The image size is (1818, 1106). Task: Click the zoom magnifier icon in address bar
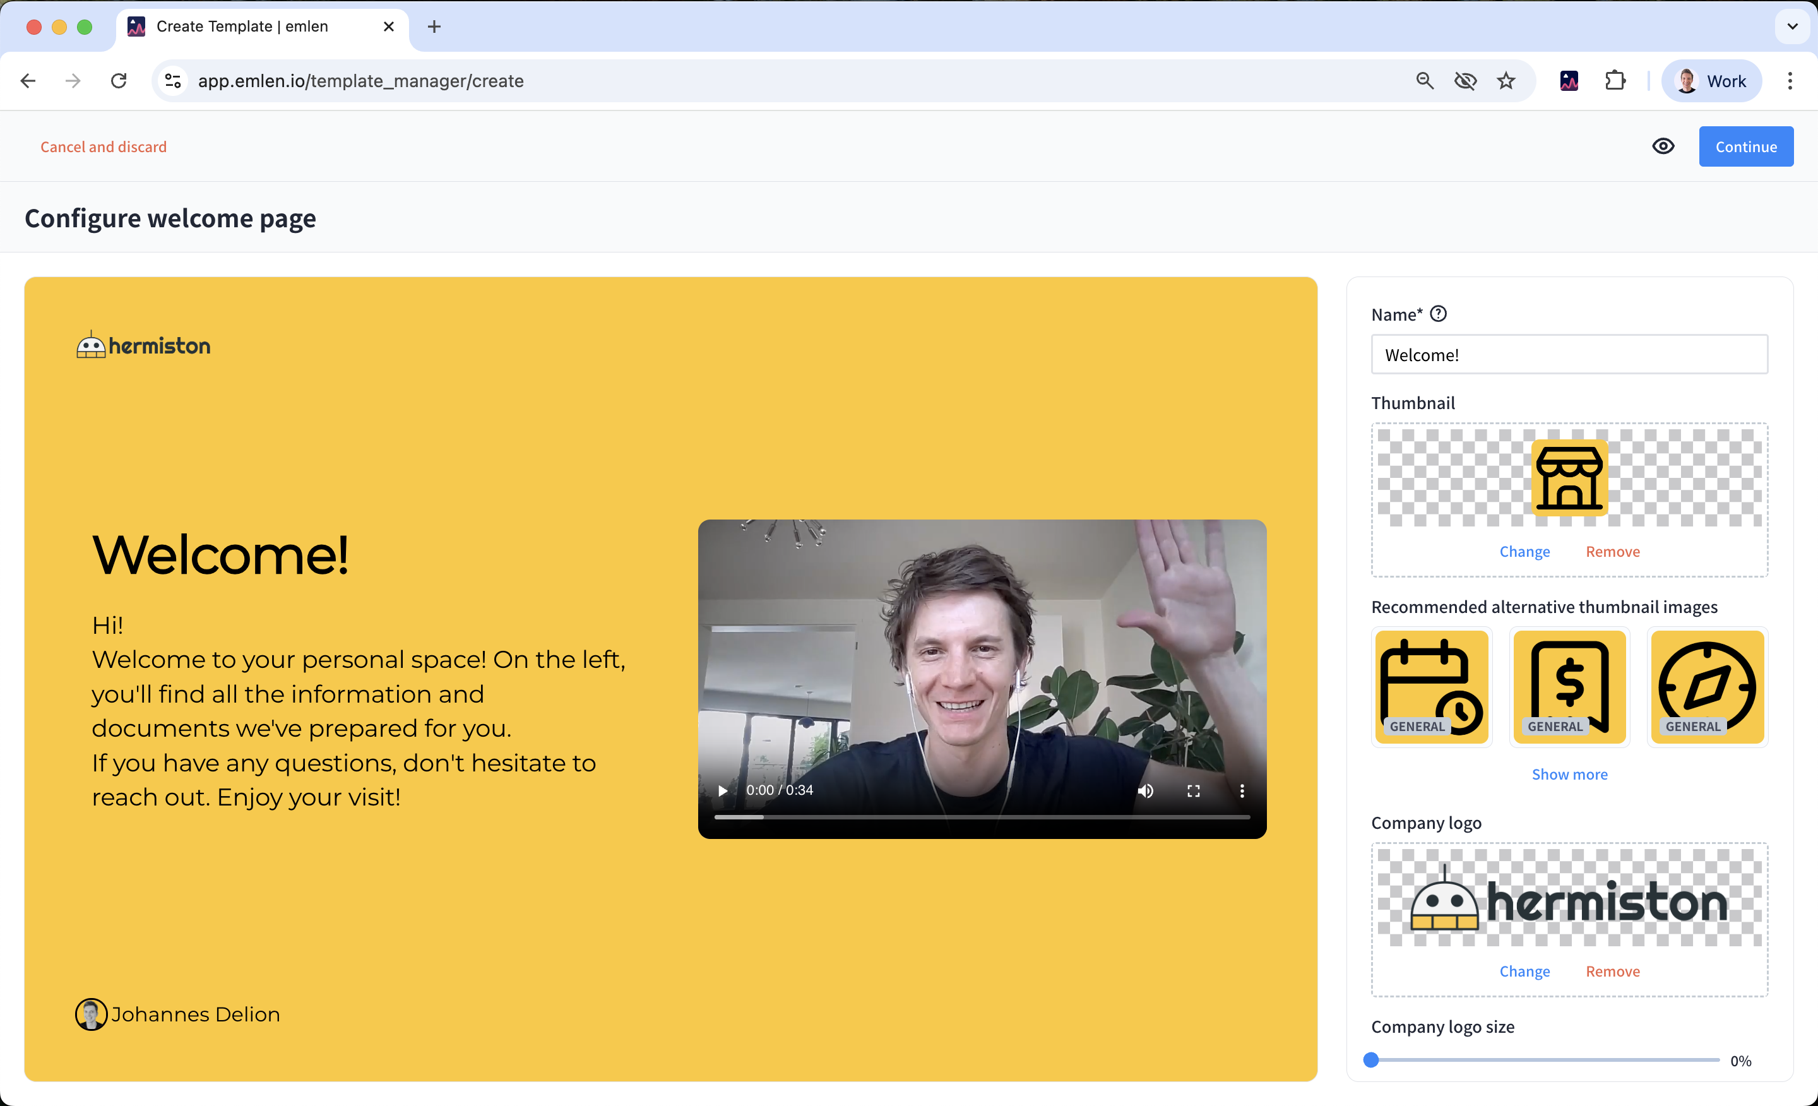click(1425, 80)
